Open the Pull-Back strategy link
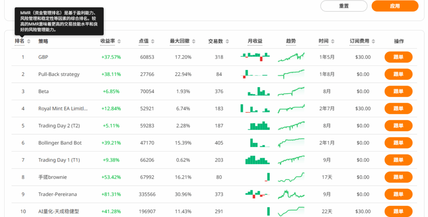 tap(59, 74)
